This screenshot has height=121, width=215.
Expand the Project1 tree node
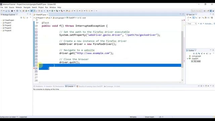tap(1, 23)
